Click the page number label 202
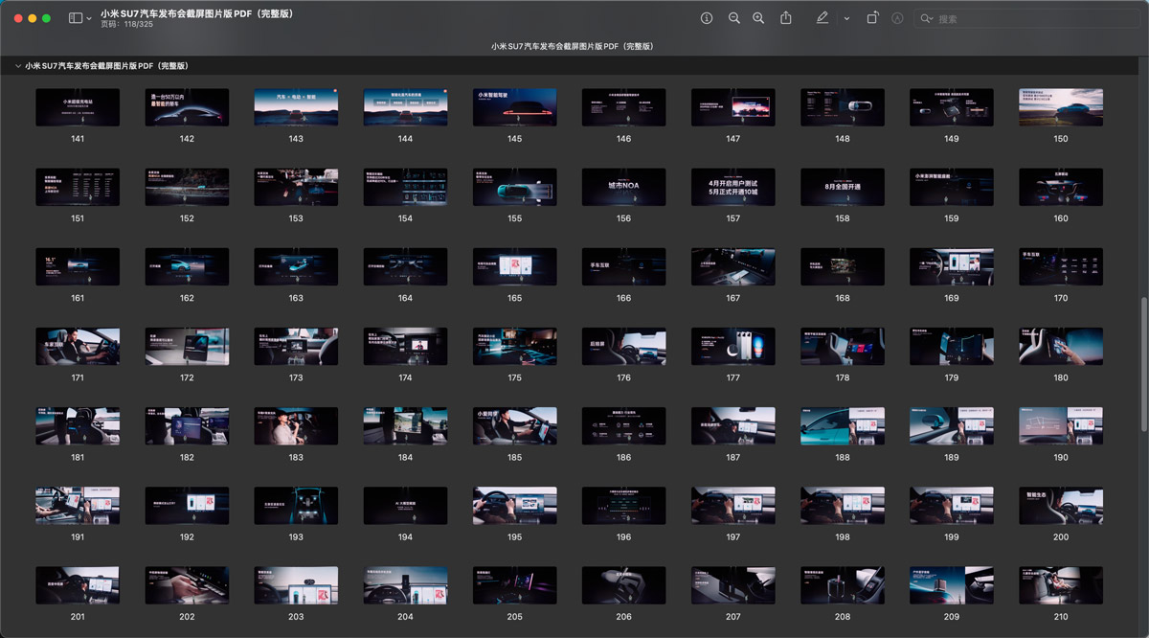 coord(187,616)
